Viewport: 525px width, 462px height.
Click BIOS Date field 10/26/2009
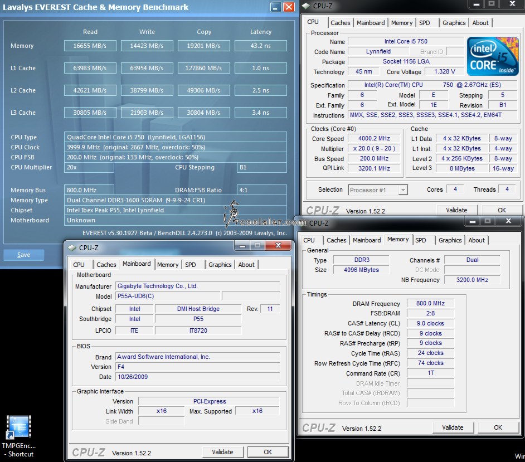point(197,377)
